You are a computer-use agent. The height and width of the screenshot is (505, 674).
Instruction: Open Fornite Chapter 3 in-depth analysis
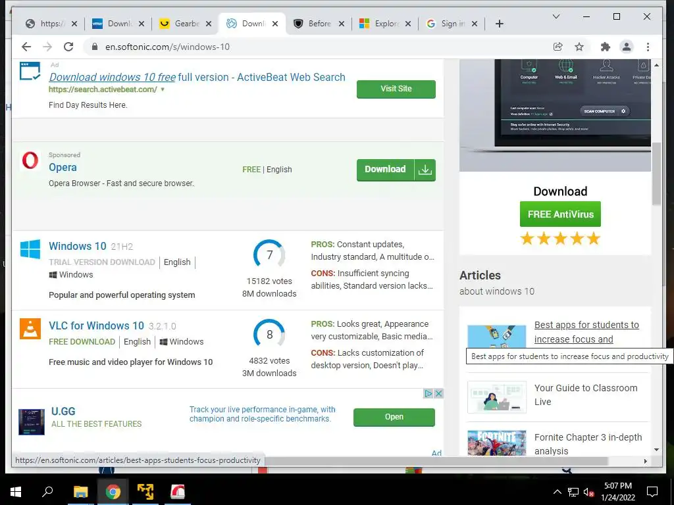pos(588,444)
